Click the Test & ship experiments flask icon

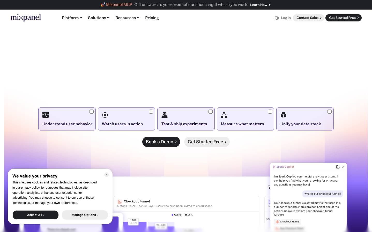tap(165, 115)
